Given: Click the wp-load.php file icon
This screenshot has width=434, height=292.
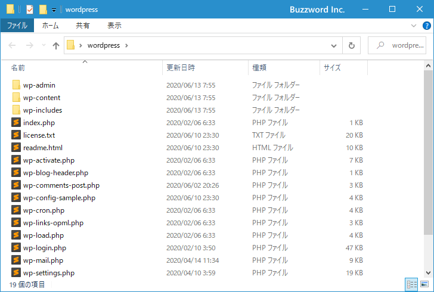Looking at the screenshot, I should 16,235.
